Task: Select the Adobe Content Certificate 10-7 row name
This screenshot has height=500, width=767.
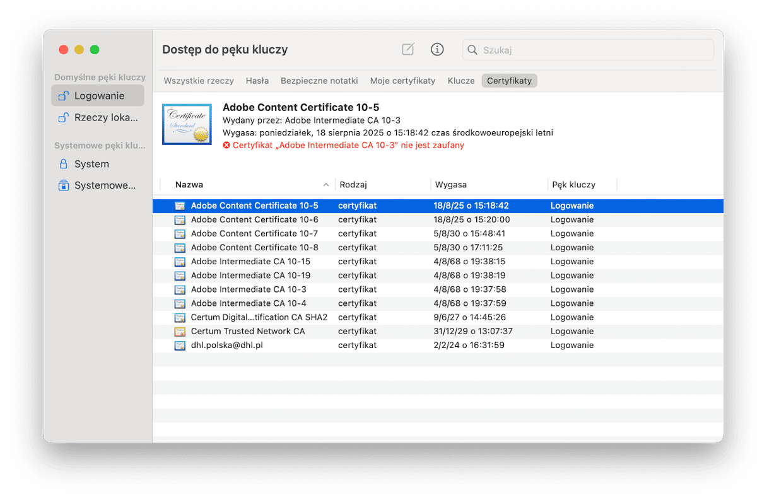Action: tap(255, 234)
